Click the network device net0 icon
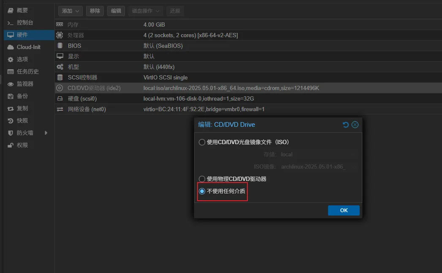 click(x=60, y=109)
